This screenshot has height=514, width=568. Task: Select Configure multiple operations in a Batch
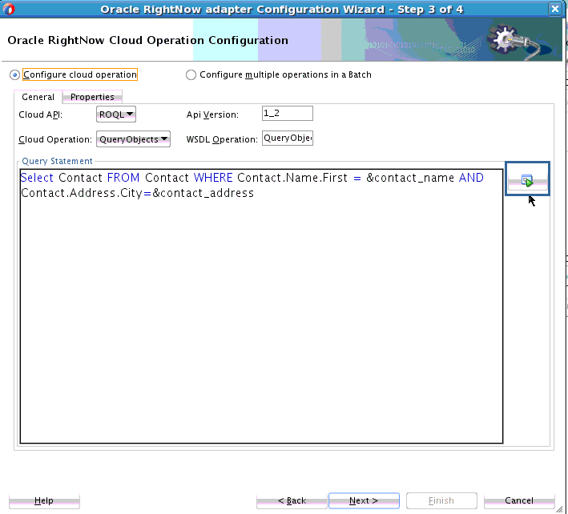coord(191,75)
